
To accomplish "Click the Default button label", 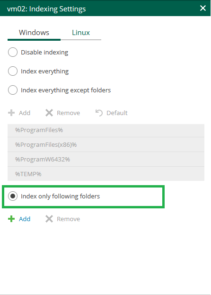I will (x=117, y=113).
